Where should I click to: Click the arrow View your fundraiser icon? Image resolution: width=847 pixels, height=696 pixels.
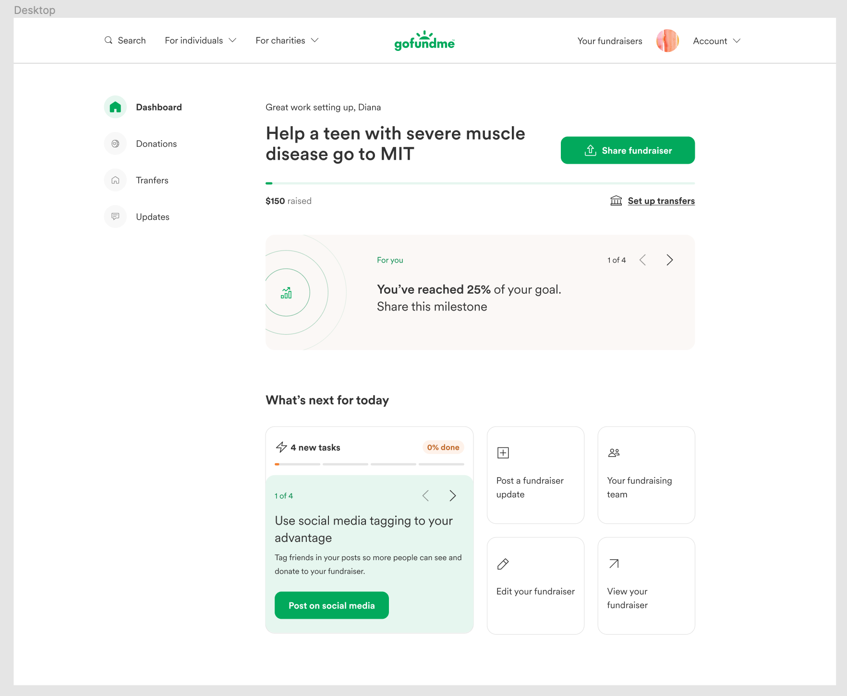coord(614,564)
